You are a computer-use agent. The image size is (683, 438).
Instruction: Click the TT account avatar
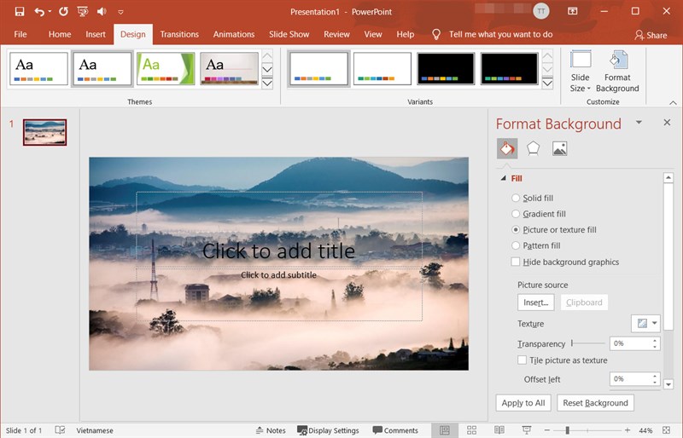[541, 11]
